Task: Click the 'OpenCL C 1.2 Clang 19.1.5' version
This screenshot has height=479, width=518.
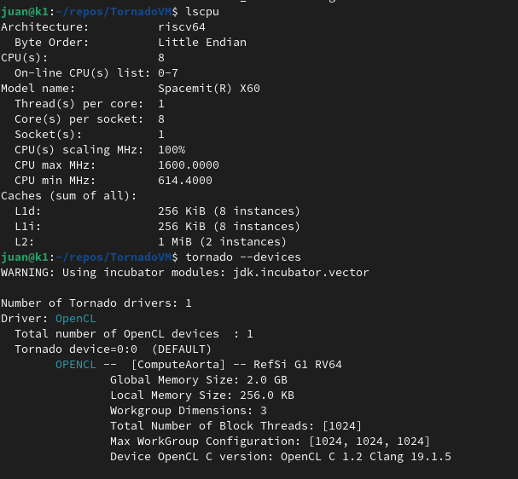Action: (366, 457)
